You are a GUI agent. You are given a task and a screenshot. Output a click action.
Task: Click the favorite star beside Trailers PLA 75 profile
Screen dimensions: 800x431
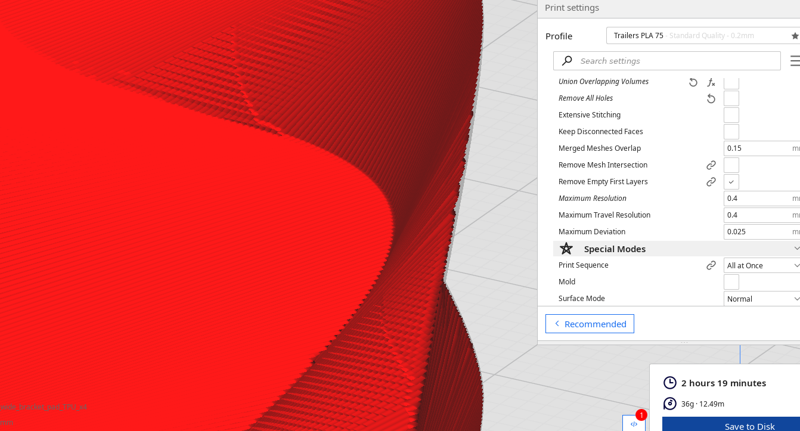coord(795,35)
